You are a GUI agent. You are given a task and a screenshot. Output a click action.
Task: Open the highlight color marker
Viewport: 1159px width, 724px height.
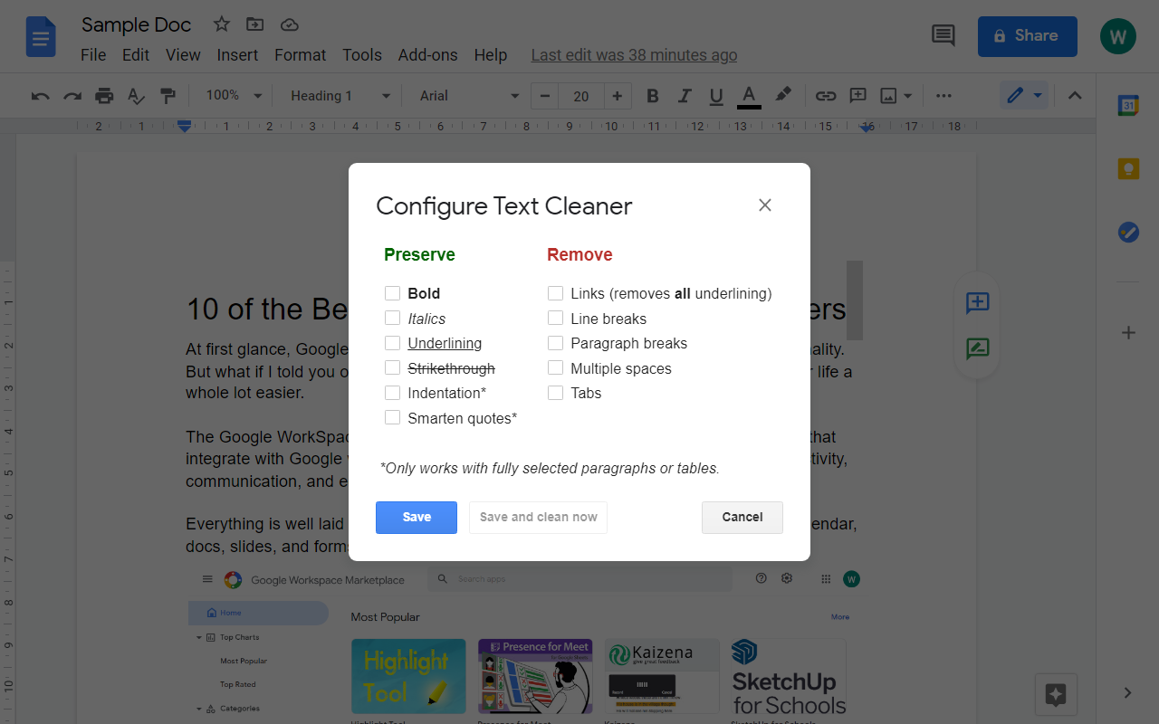783,95
